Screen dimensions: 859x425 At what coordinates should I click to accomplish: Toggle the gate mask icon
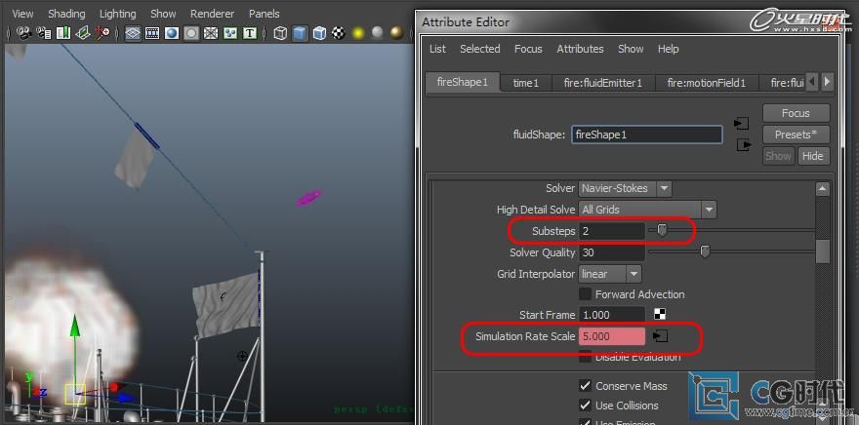pos(191,33)
